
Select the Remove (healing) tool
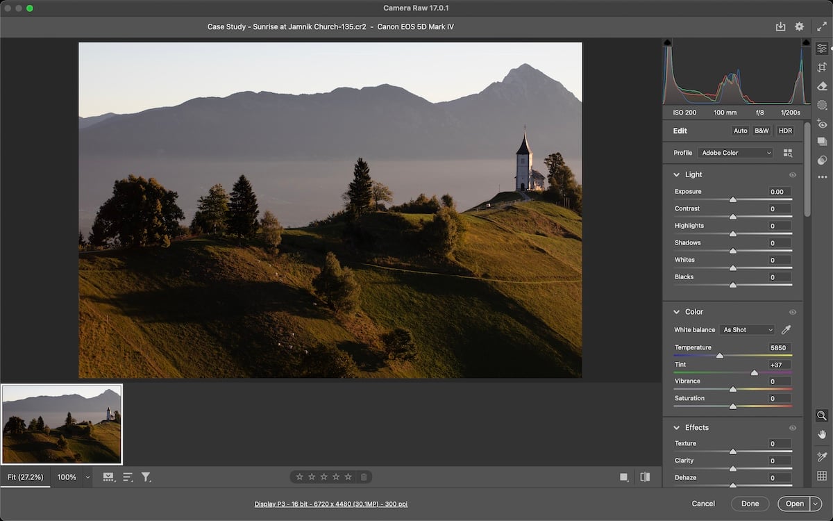(x=822, y=86)
